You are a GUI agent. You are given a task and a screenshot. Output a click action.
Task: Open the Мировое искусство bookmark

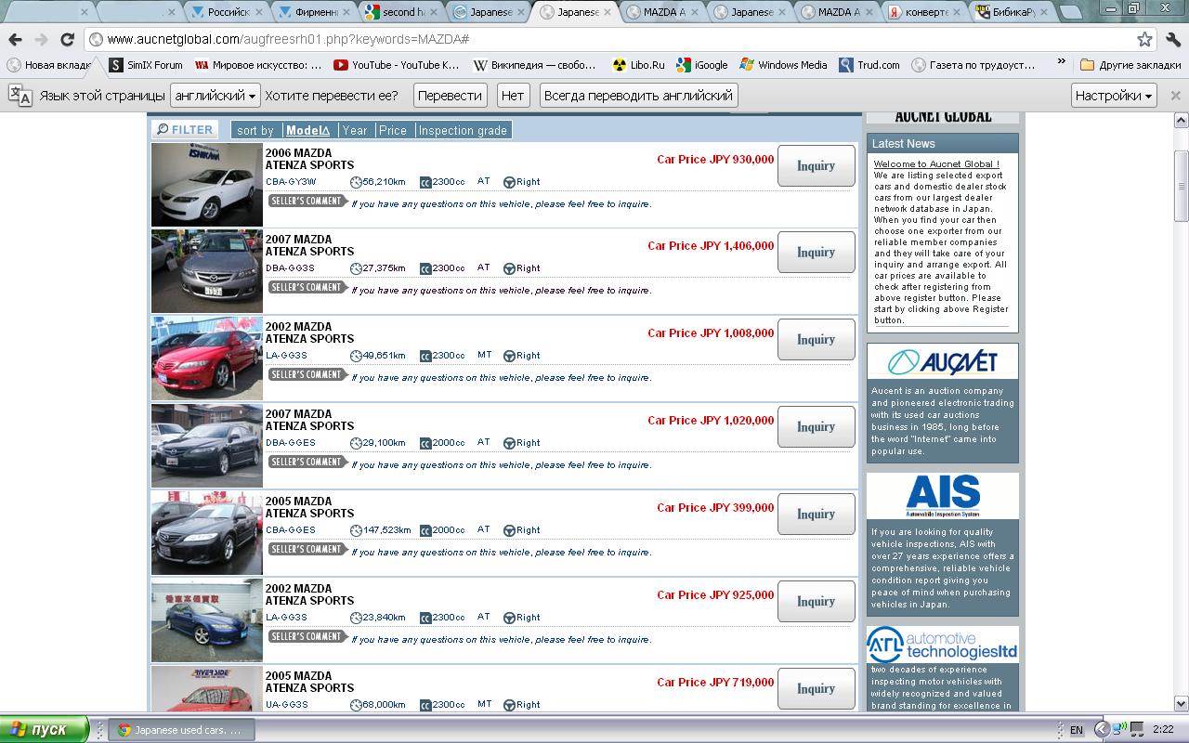pos(258,65)
